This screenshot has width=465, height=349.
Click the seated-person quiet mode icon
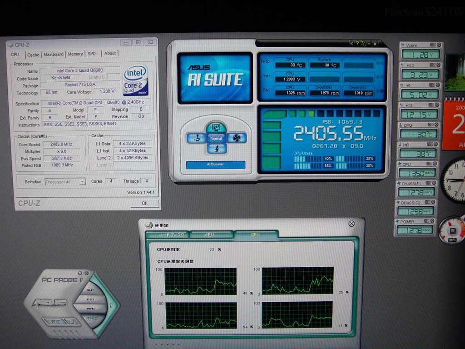click(x=197, y=138)
